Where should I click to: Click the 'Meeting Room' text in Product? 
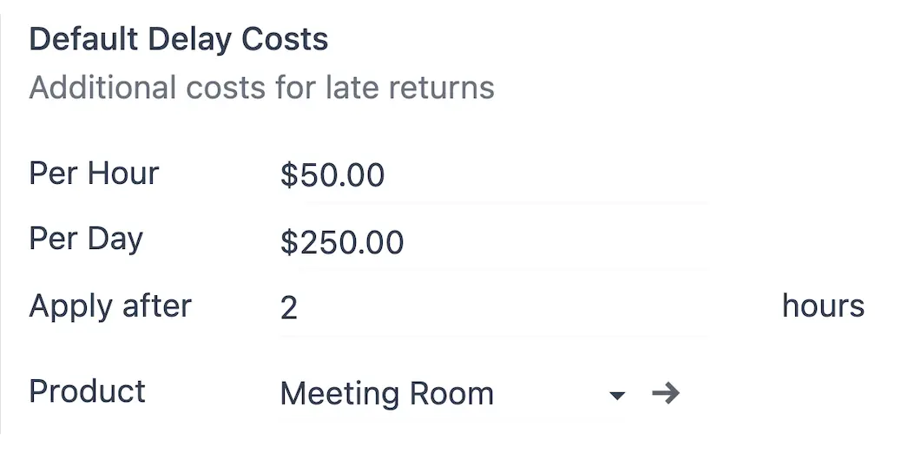[x=386, y=395]
